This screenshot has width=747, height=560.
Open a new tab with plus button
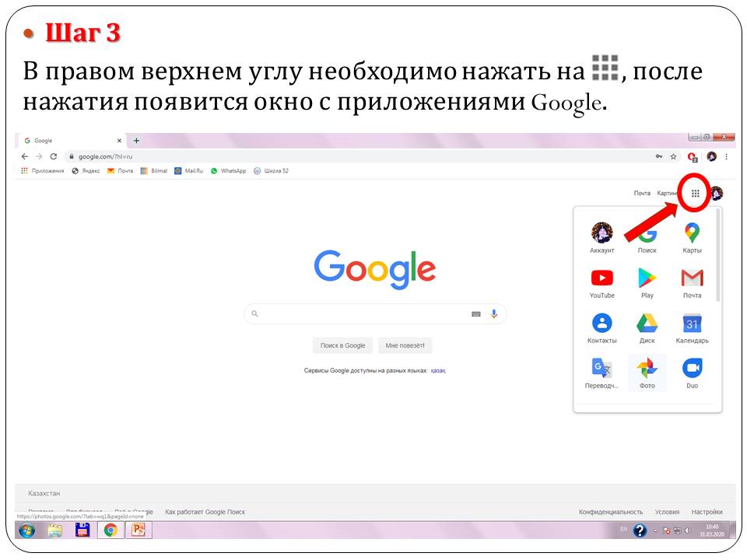coord(136,141)
